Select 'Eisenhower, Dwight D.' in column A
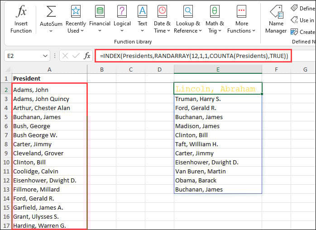Image resolution: width=316 pixels, height=230 pixels. (x=50, y=180)
